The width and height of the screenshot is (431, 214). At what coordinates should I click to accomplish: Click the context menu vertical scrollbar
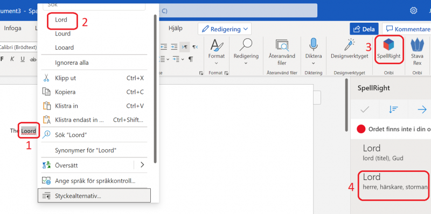[155, 88]
